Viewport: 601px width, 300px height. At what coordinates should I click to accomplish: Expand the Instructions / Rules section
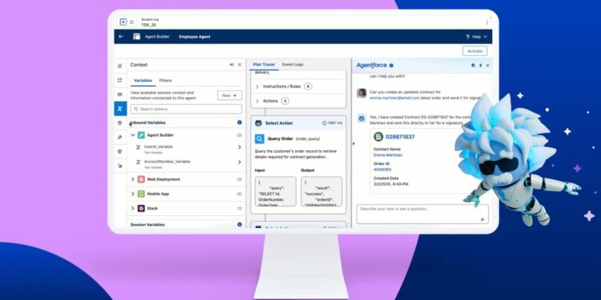[x=256, y=87]
